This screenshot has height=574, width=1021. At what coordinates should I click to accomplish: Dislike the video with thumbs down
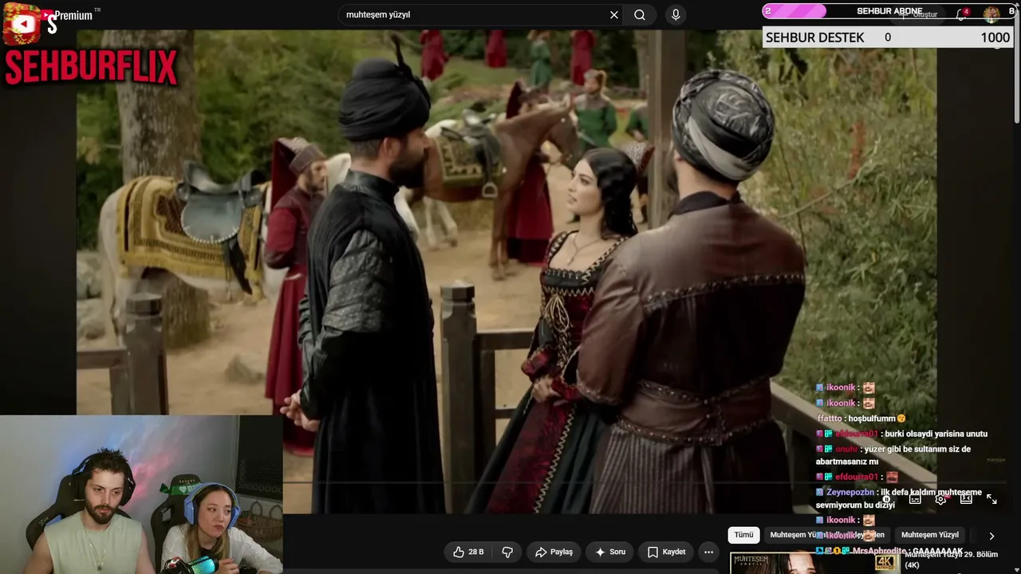(x=507, y=552)
